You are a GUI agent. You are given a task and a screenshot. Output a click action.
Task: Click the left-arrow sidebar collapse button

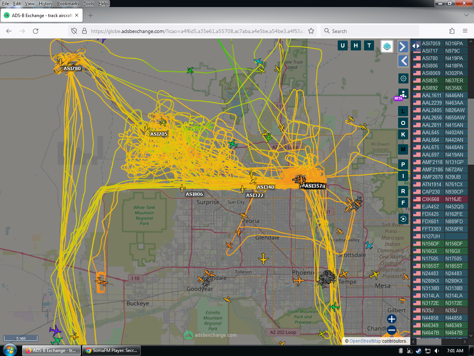click(x=403, y=61)
